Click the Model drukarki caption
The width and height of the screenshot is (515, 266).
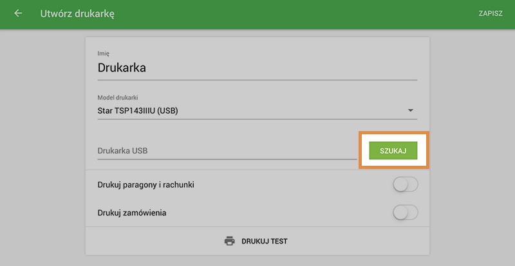[118, 98]
